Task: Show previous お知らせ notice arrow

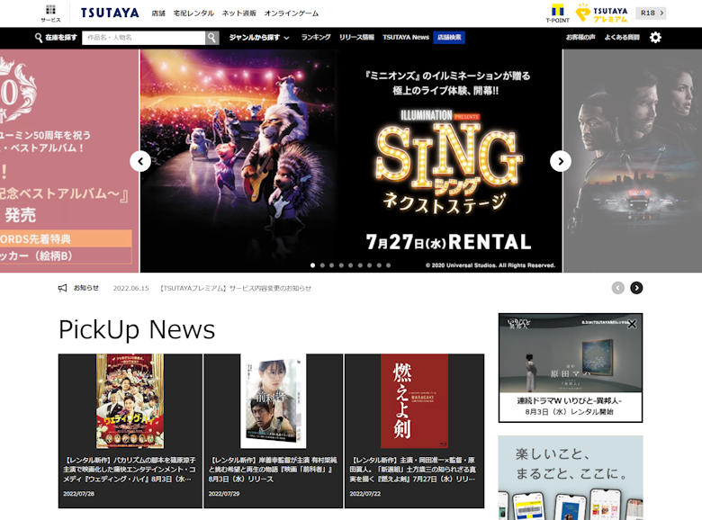Action: tap(617, 288)
